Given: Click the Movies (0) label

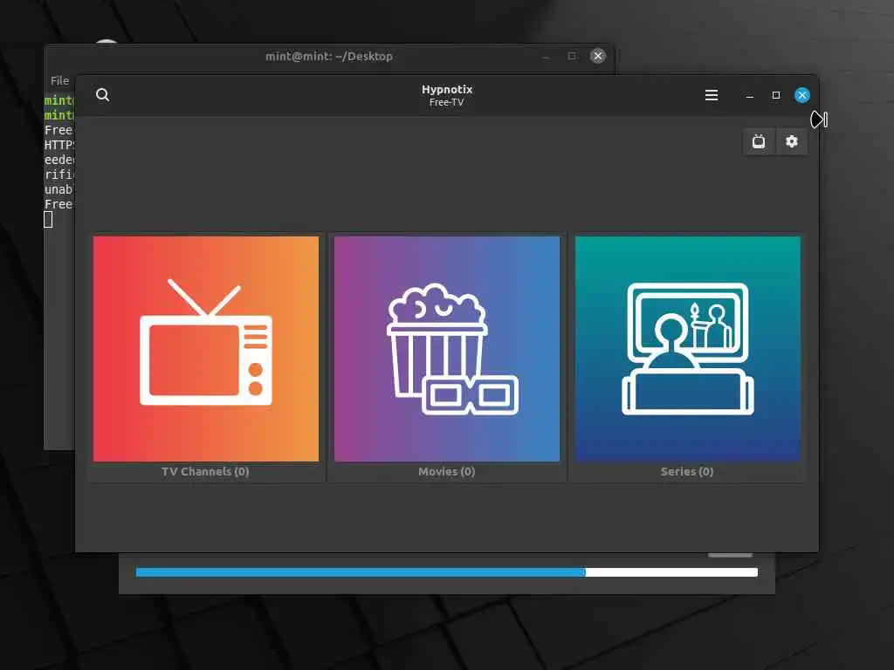Looking at the screenshot, I should [446, 472].
